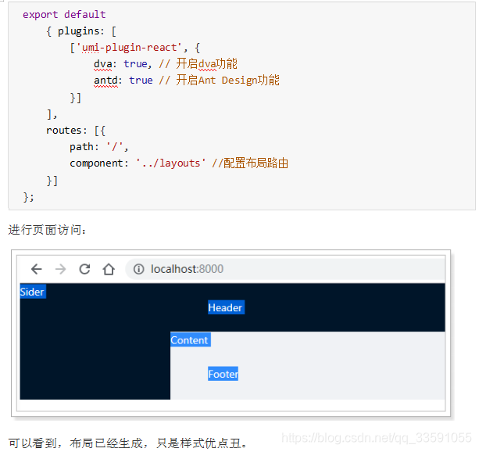Click the browser forward arrow
479x452 pixels.
point(60,269)
